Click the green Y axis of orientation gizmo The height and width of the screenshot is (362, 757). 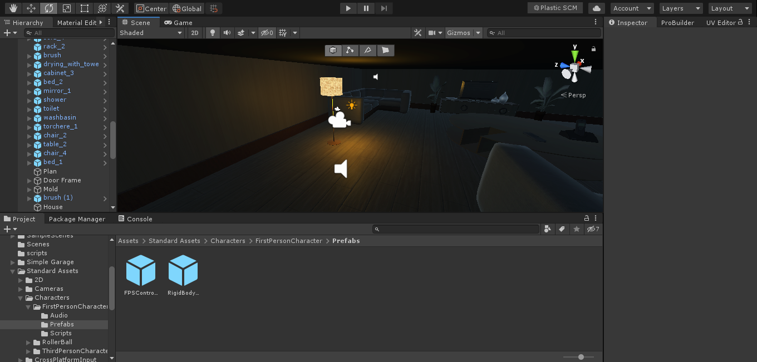[574, 56]
